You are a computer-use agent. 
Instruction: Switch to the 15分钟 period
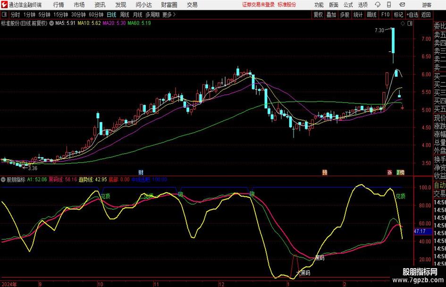[60, 15]
